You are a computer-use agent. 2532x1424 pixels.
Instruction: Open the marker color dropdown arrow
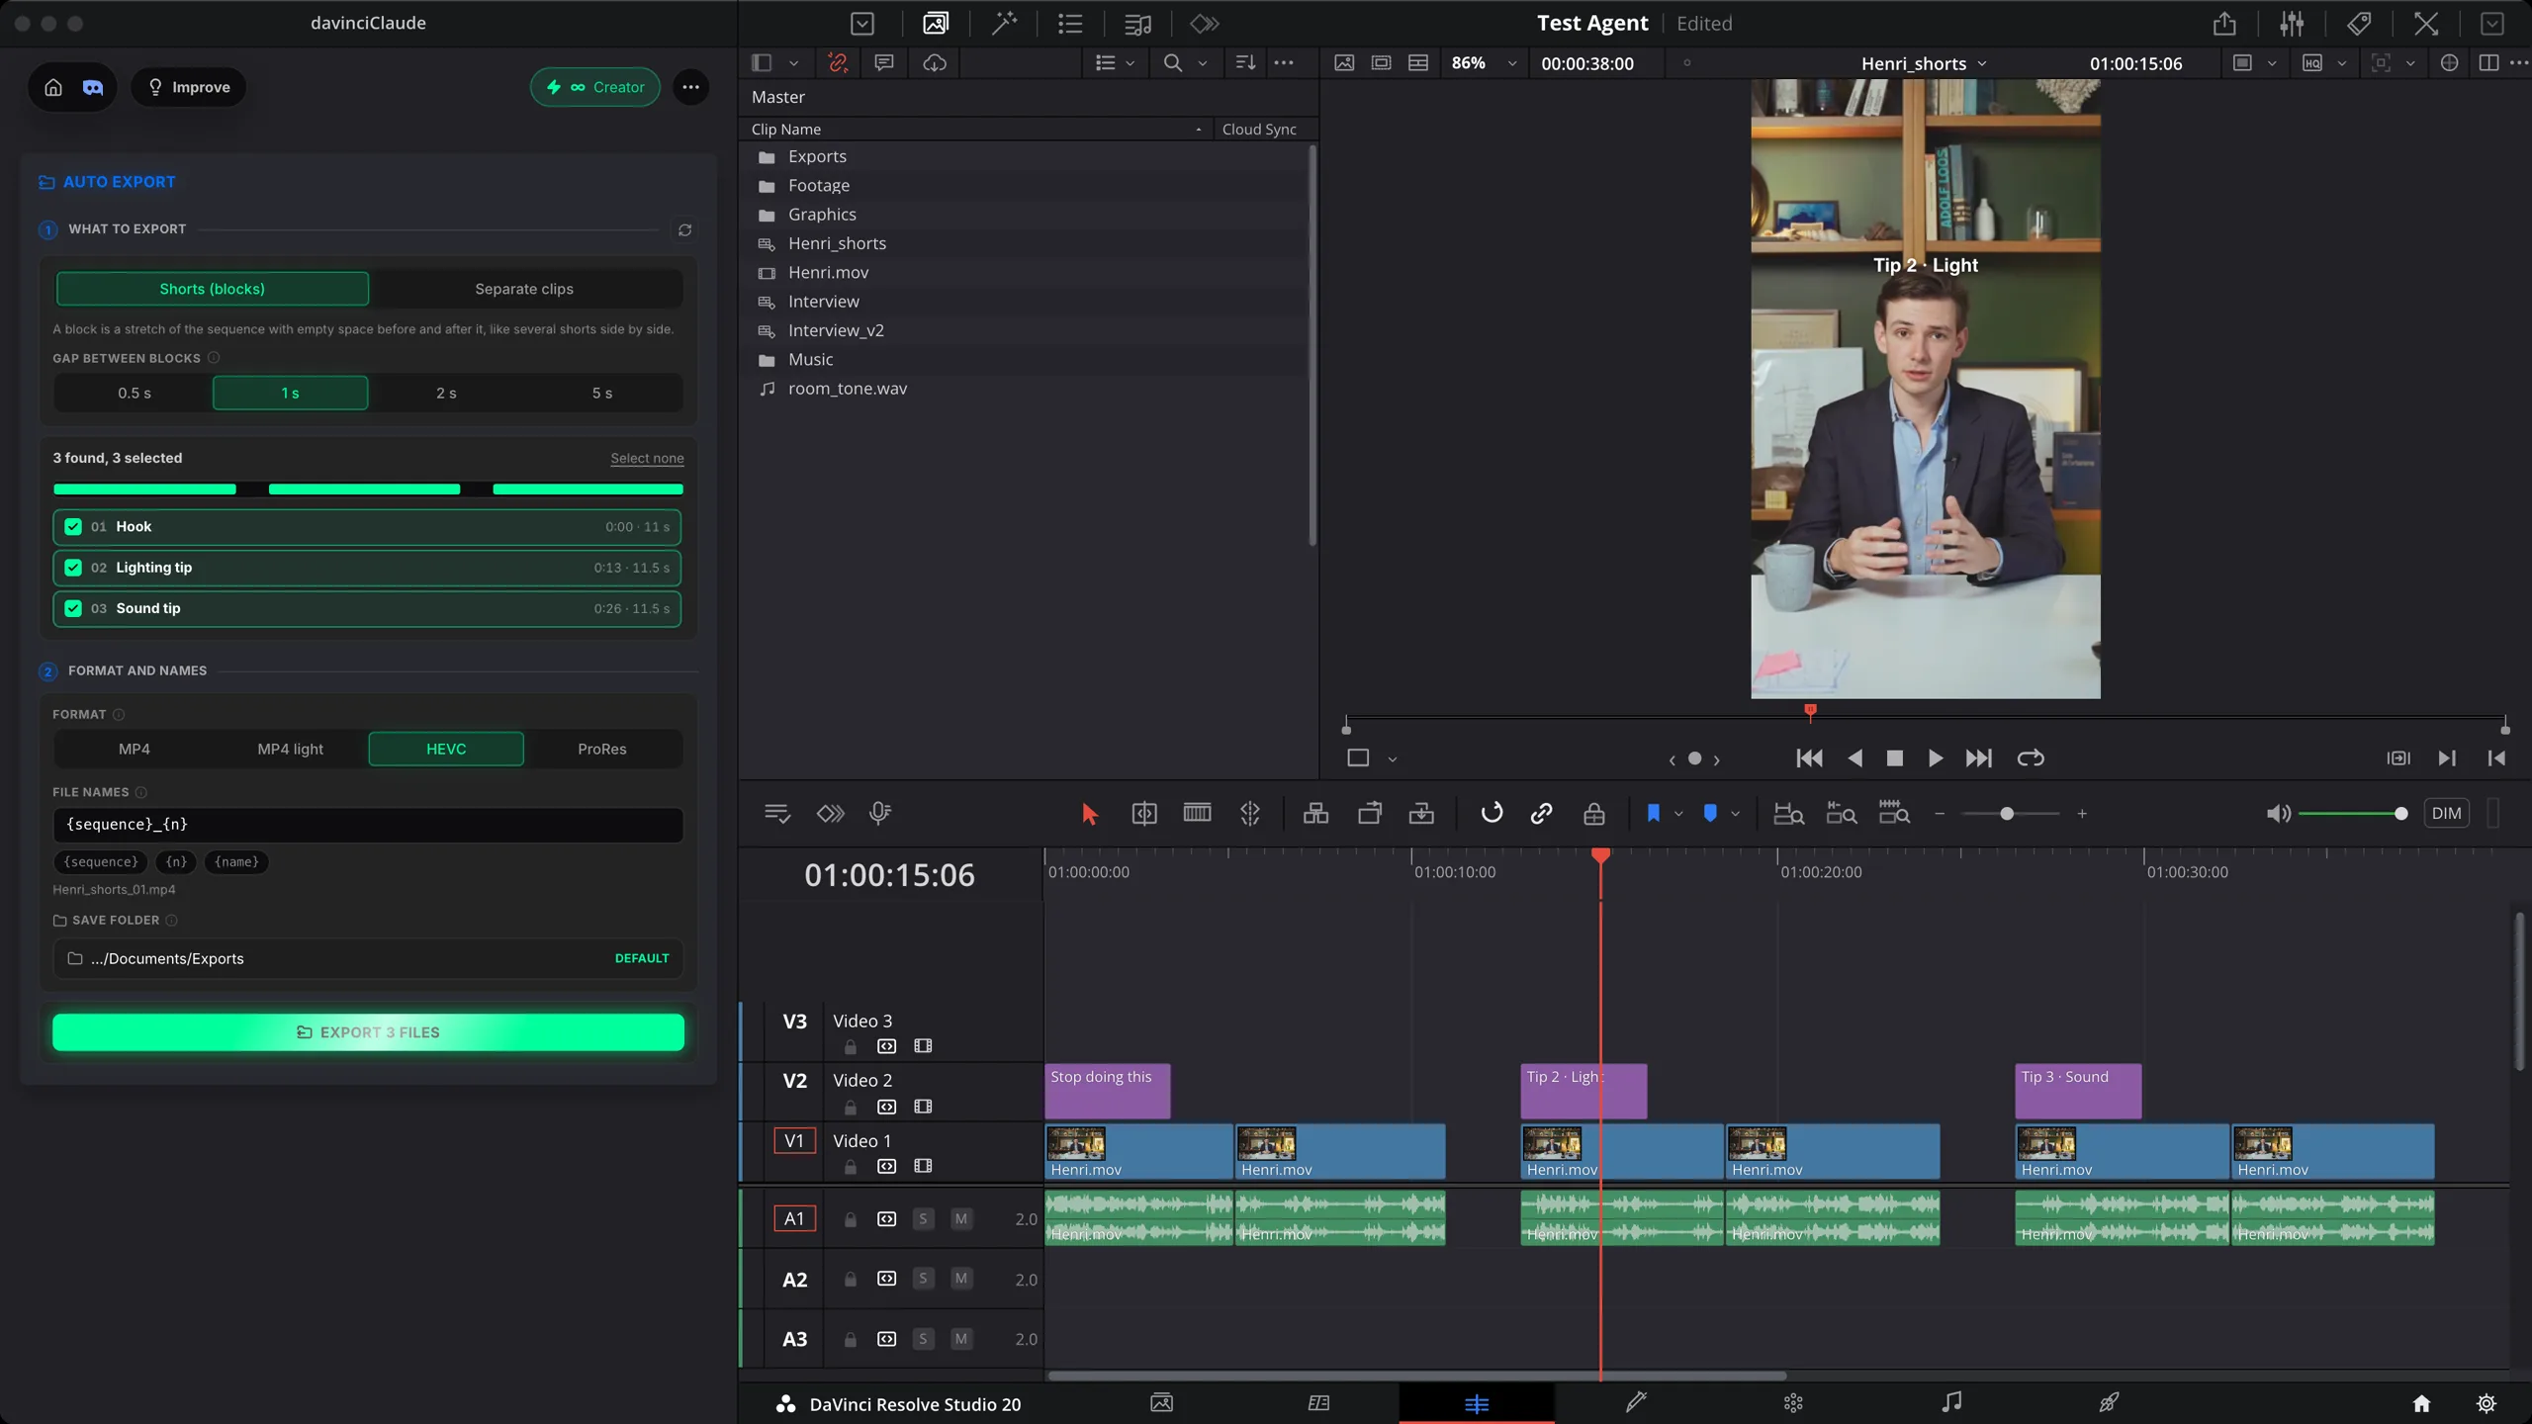click(x=1735, y=814)
